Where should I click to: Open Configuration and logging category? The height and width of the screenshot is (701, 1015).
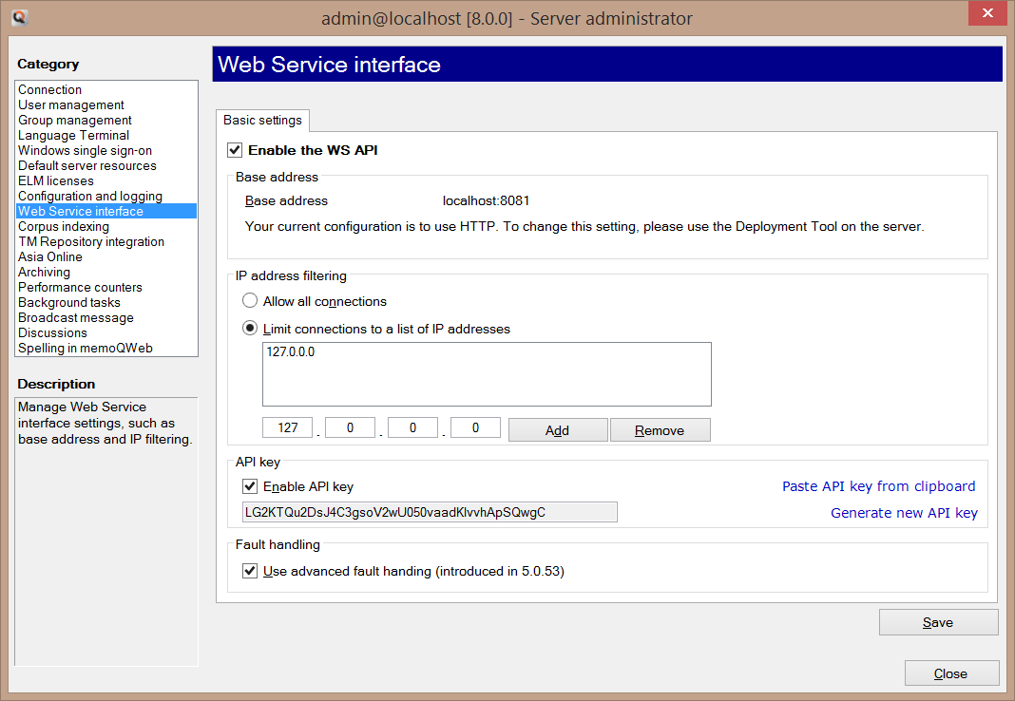tap(90, 197)
